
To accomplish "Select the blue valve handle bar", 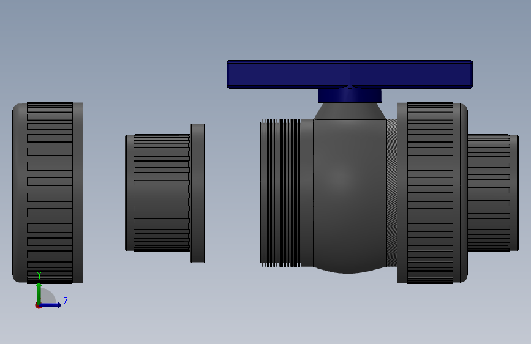I will pyautogui.click(x=350, y=75).
